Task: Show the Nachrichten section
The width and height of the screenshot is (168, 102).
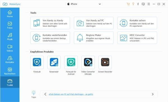Action: [10, 71]
